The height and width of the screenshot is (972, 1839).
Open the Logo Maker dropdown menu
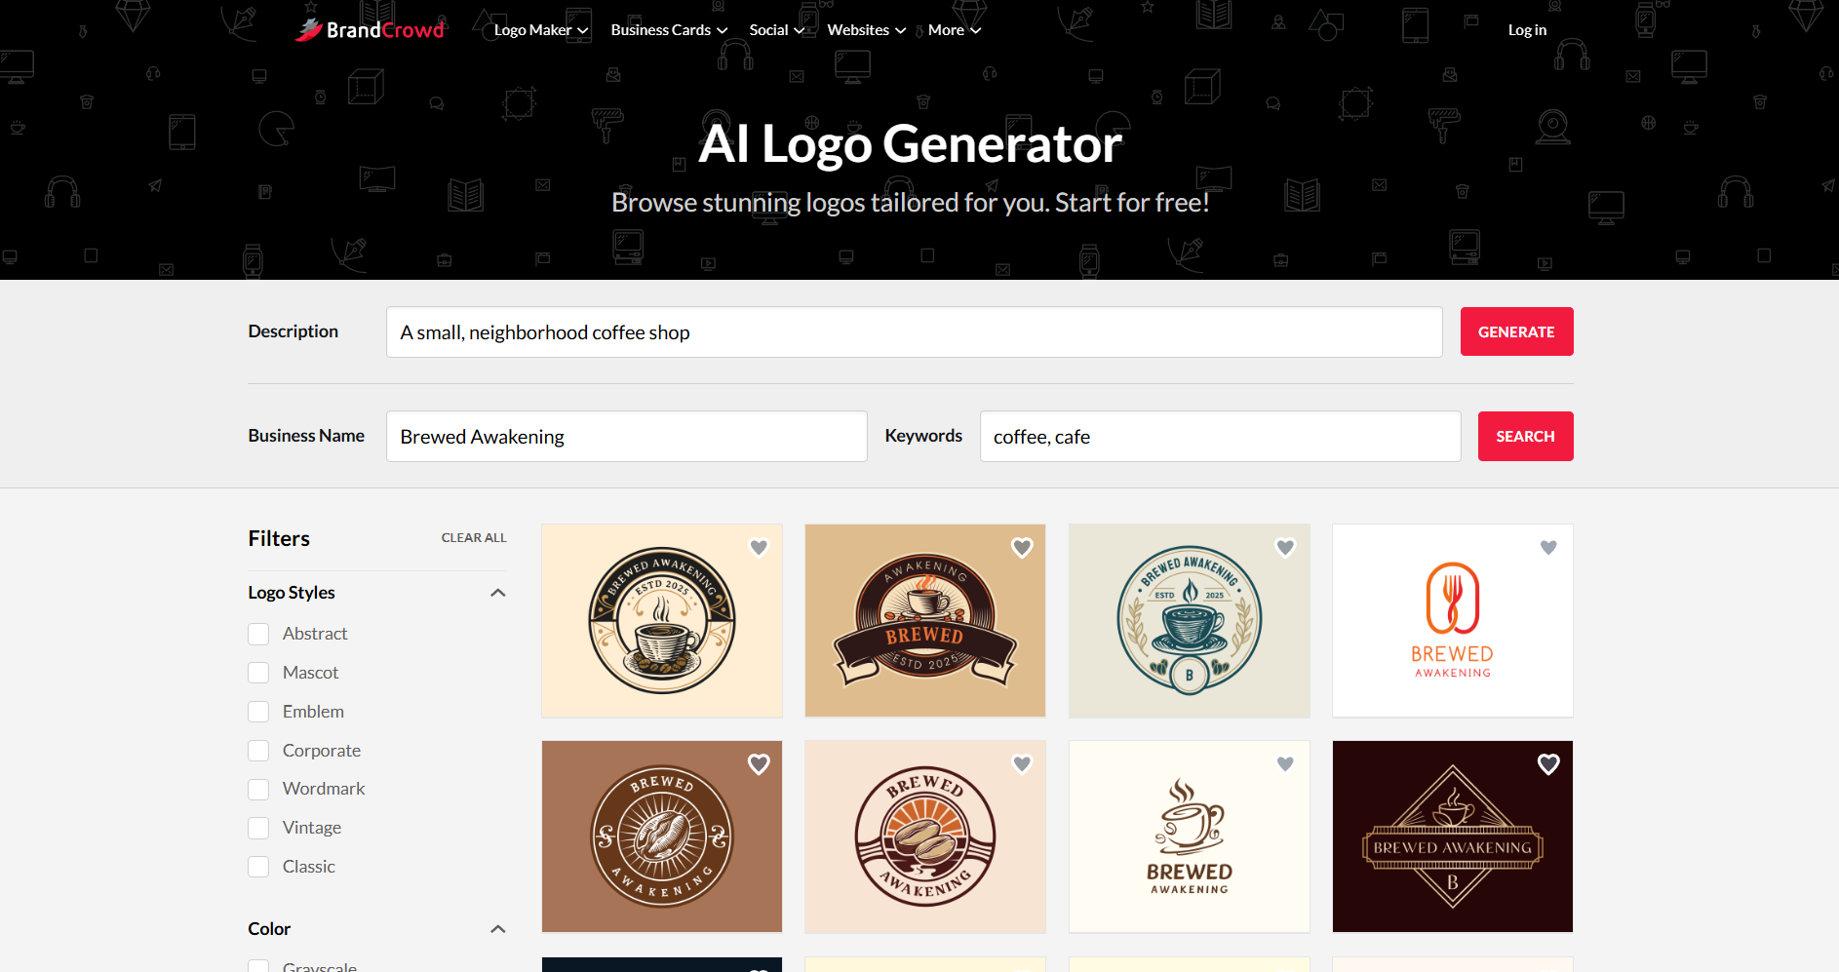click(540, 30)
